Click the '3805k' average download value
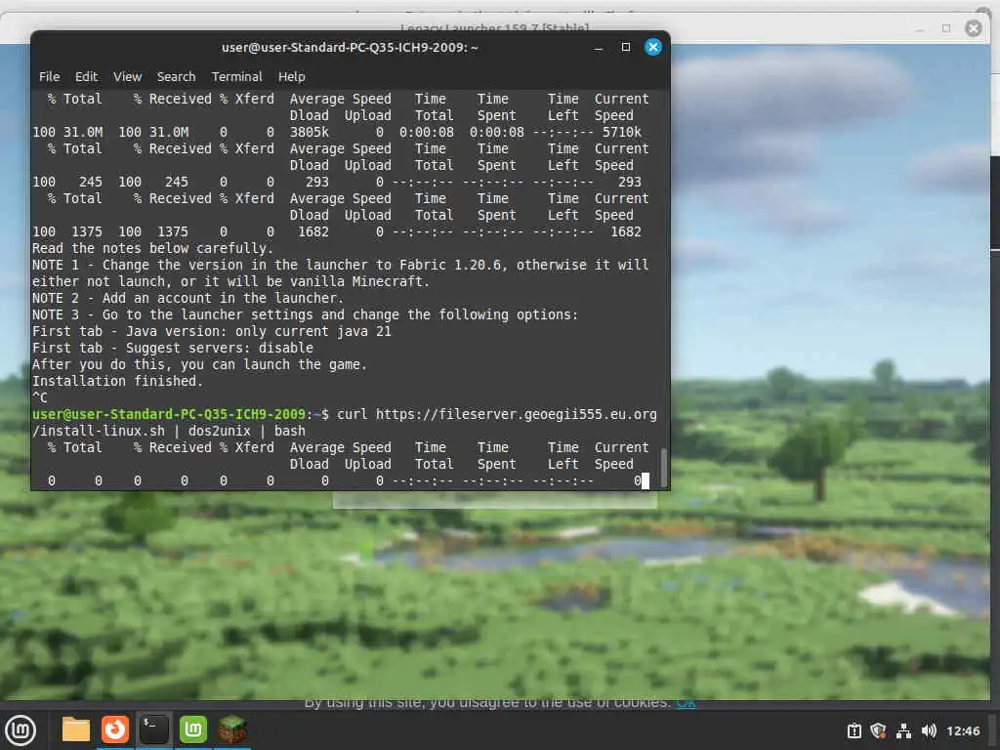 click(x=309, y=132)
